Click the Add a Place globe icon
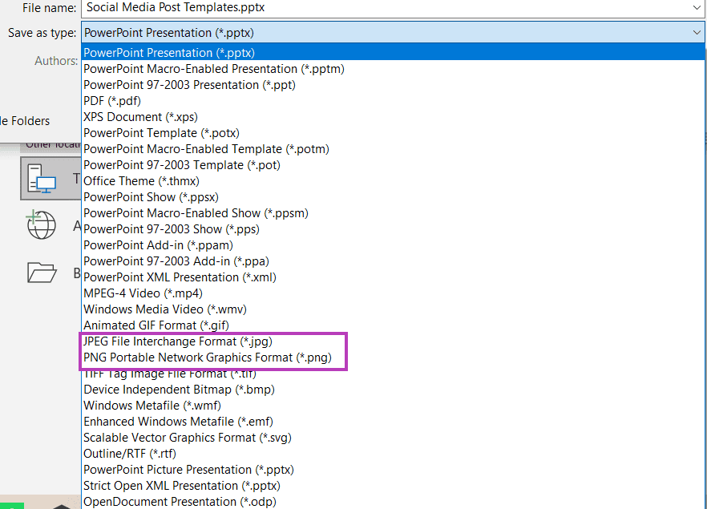Viewport: 707px width, 509px height. [x=41, y=224]
